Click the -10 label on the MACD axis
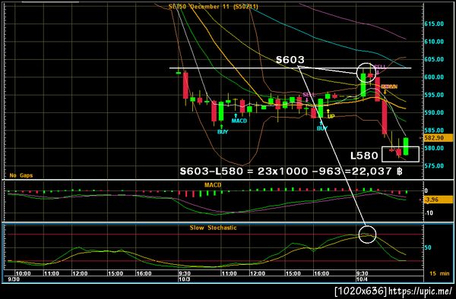456x299 pixels. pos(429,213)
